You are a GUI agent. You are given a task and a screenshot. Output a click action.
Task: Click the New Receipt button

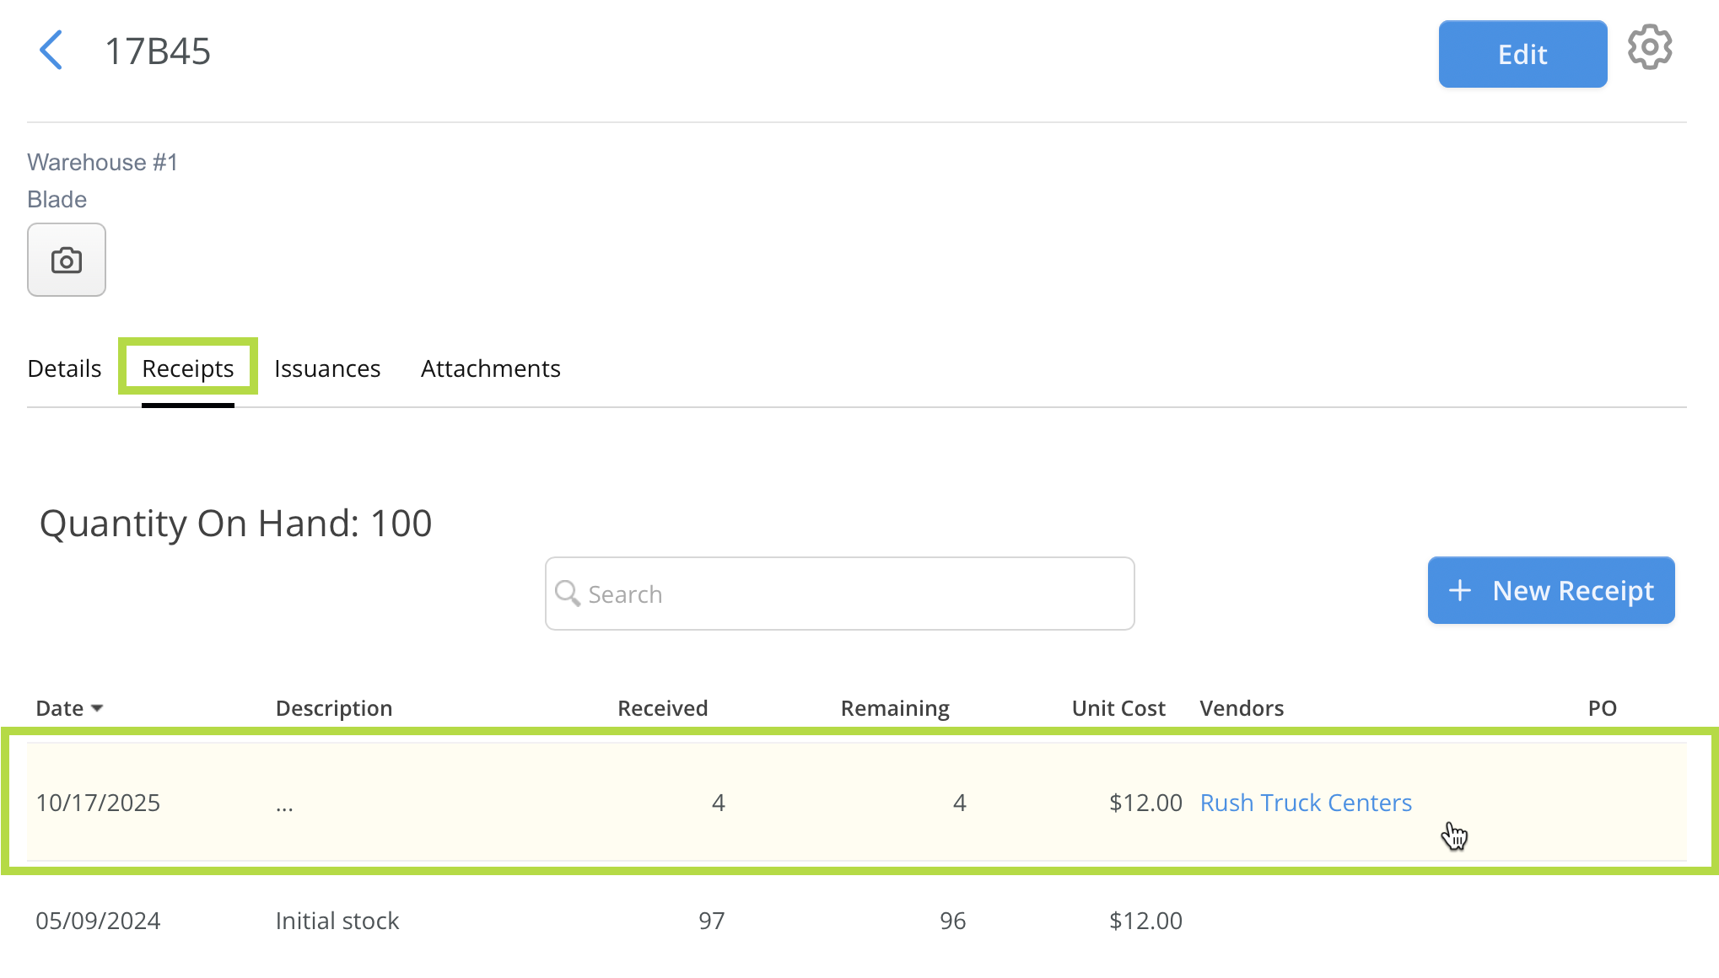click(x=1550, y=590)
